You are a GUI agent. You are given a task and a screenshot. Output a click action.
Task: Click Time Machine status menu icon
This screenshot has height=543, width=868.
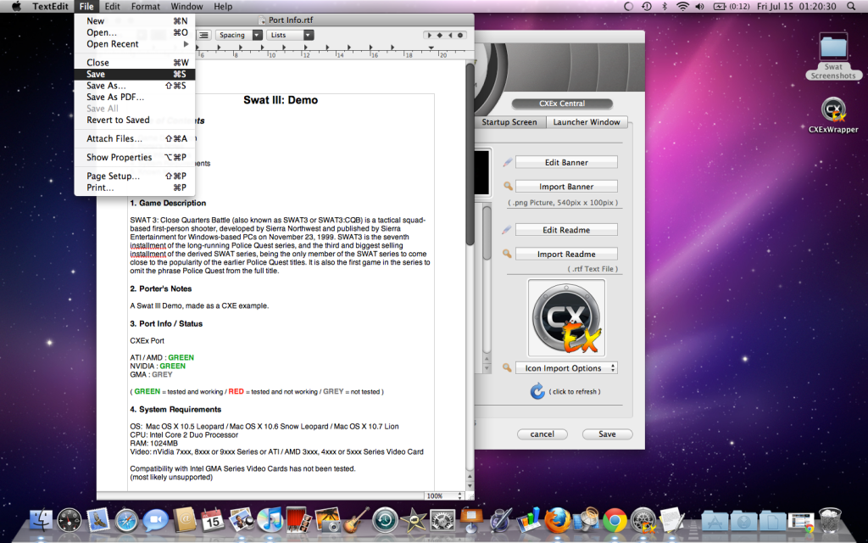click(647, 7)
